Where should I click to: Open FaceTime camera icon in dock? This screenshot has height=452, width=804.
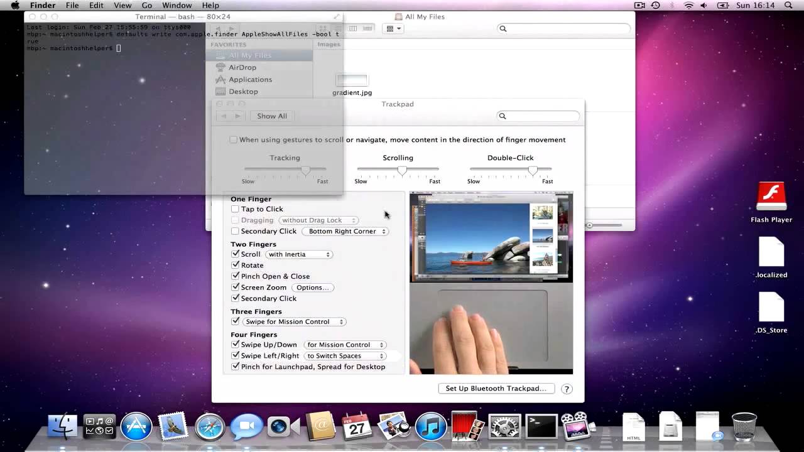283,427
